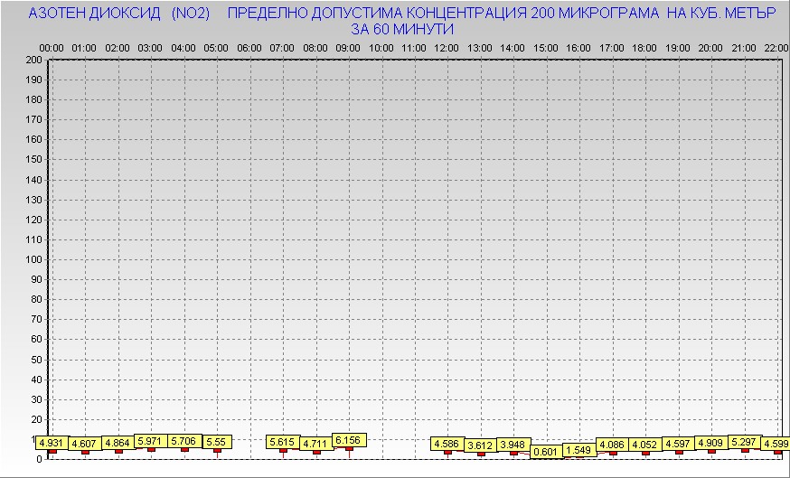Select the 4.909 value label at 20:00
Viewport: 790px width, 478px height.
coord(711,443)
